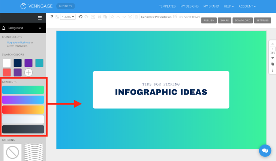The height and width of the screenshot is (161, 276).
Task: Follow the Upgrade to Business link
Action: (x=18, y=42)
